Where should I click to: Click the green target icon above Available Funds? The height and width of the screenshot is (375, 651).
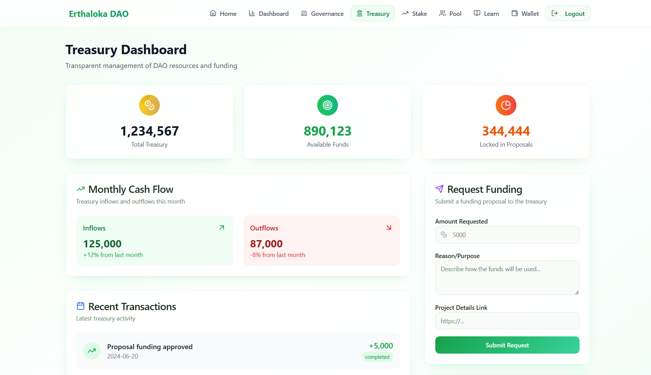coord(328,105)
